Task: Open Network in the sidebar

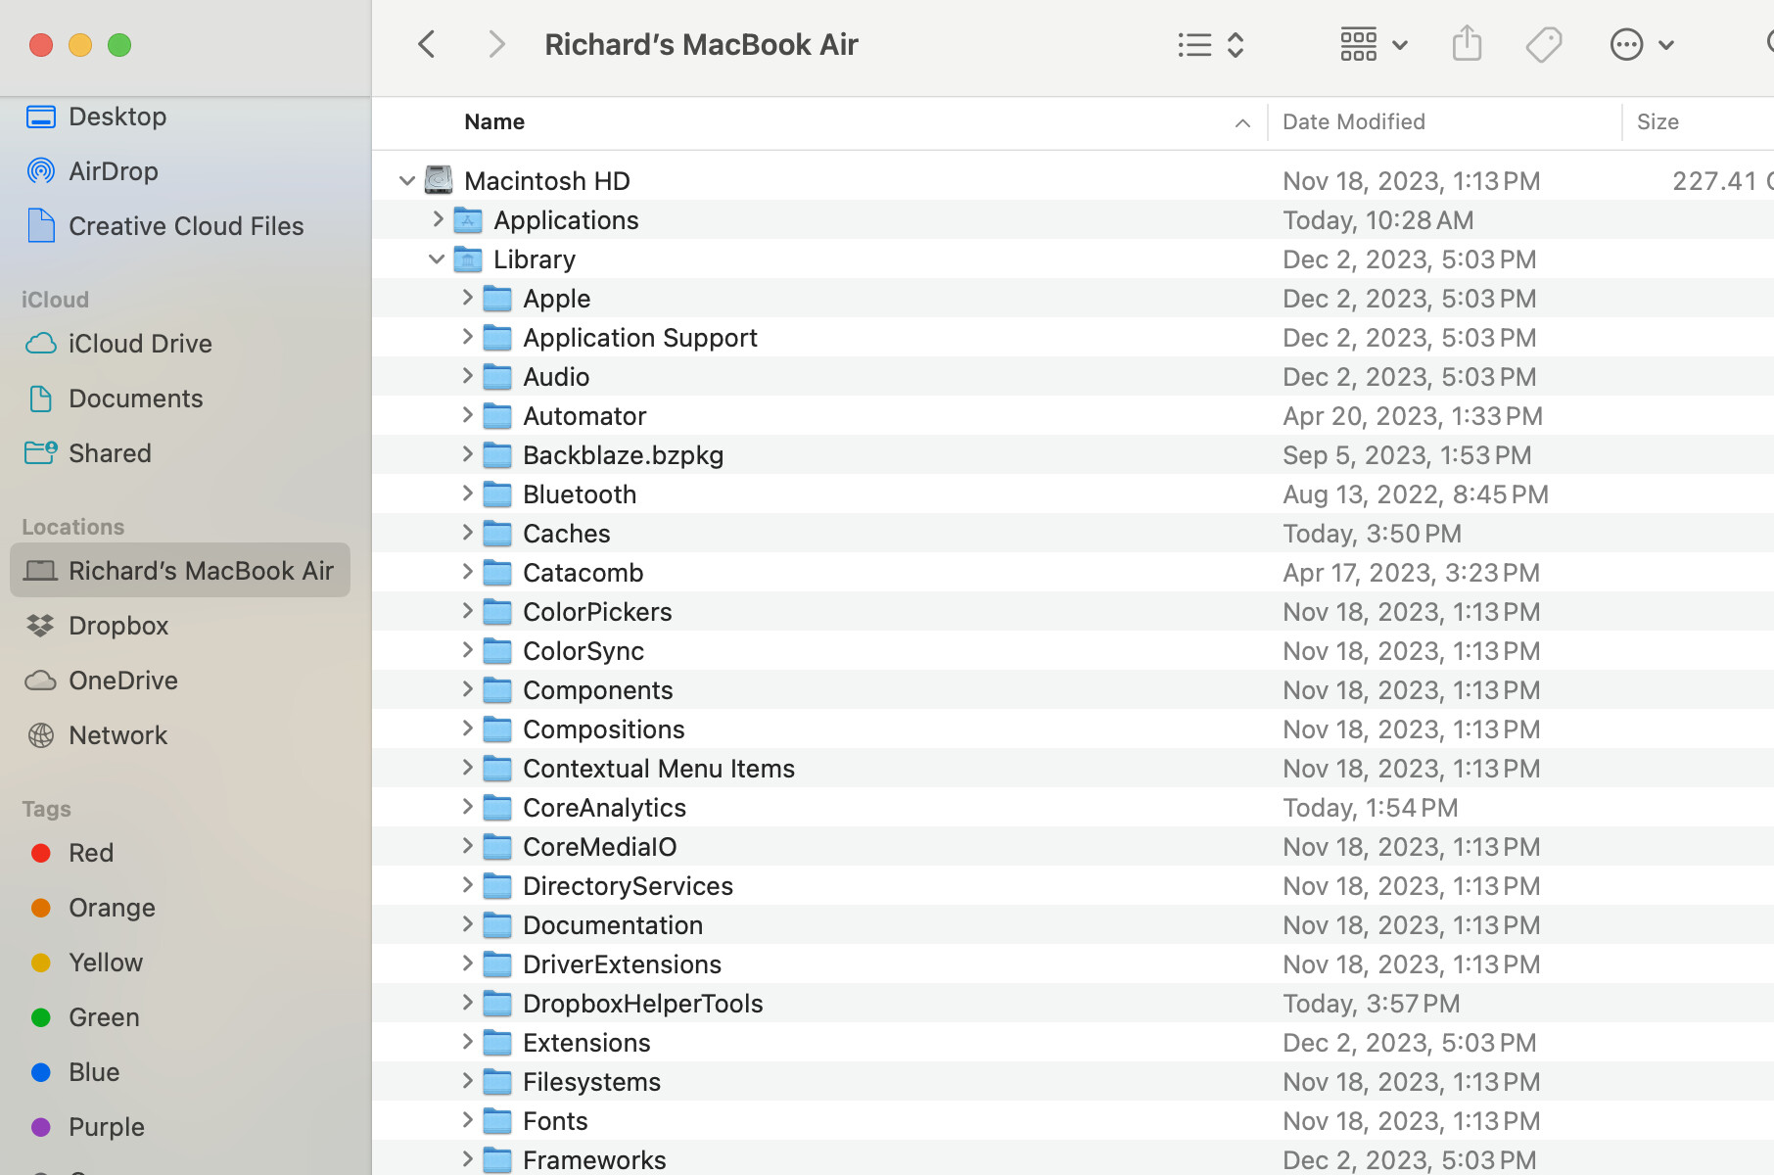Action: (117, 735)
